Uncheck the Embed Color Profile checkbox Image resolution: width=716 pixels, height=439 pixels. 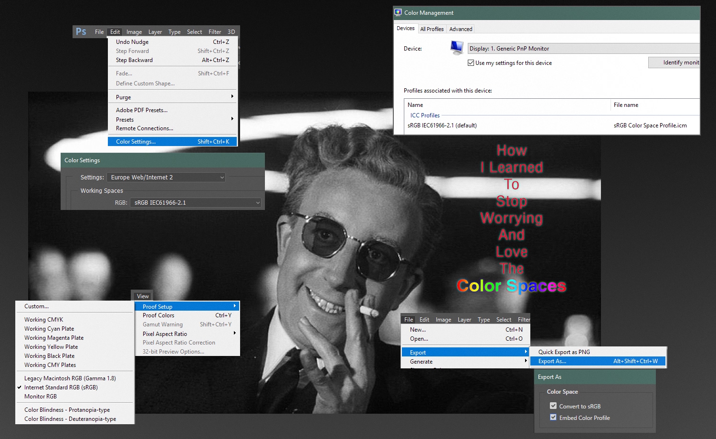553,418
